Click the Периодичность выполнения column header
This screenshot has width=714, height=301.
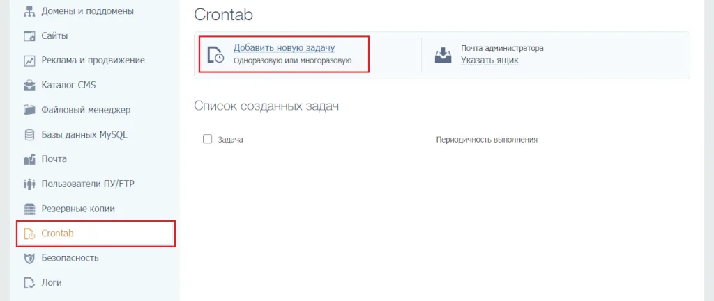tap(487, 140)
